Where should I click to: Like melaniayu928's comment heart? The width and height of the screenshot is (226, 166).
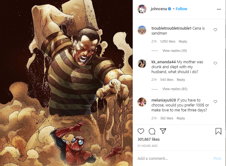click(x=215, y=102)
